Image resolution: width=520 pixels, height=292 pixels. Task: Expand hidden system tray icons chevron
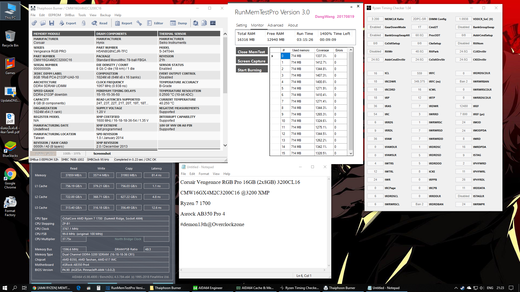click(456, 288)
